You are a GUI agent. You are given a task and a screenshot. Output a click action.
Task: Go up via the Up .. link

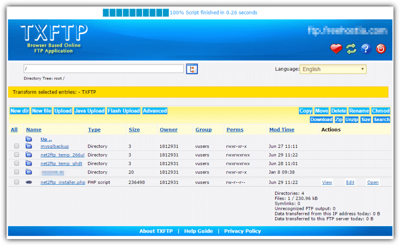pos(46,139)
